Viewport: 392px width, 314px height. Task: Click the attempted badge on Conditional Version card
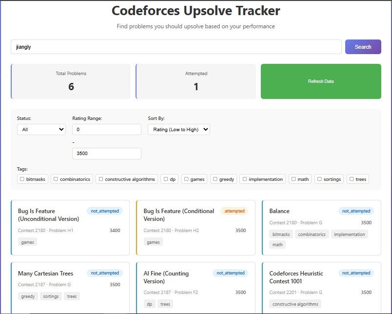(235, 211)
